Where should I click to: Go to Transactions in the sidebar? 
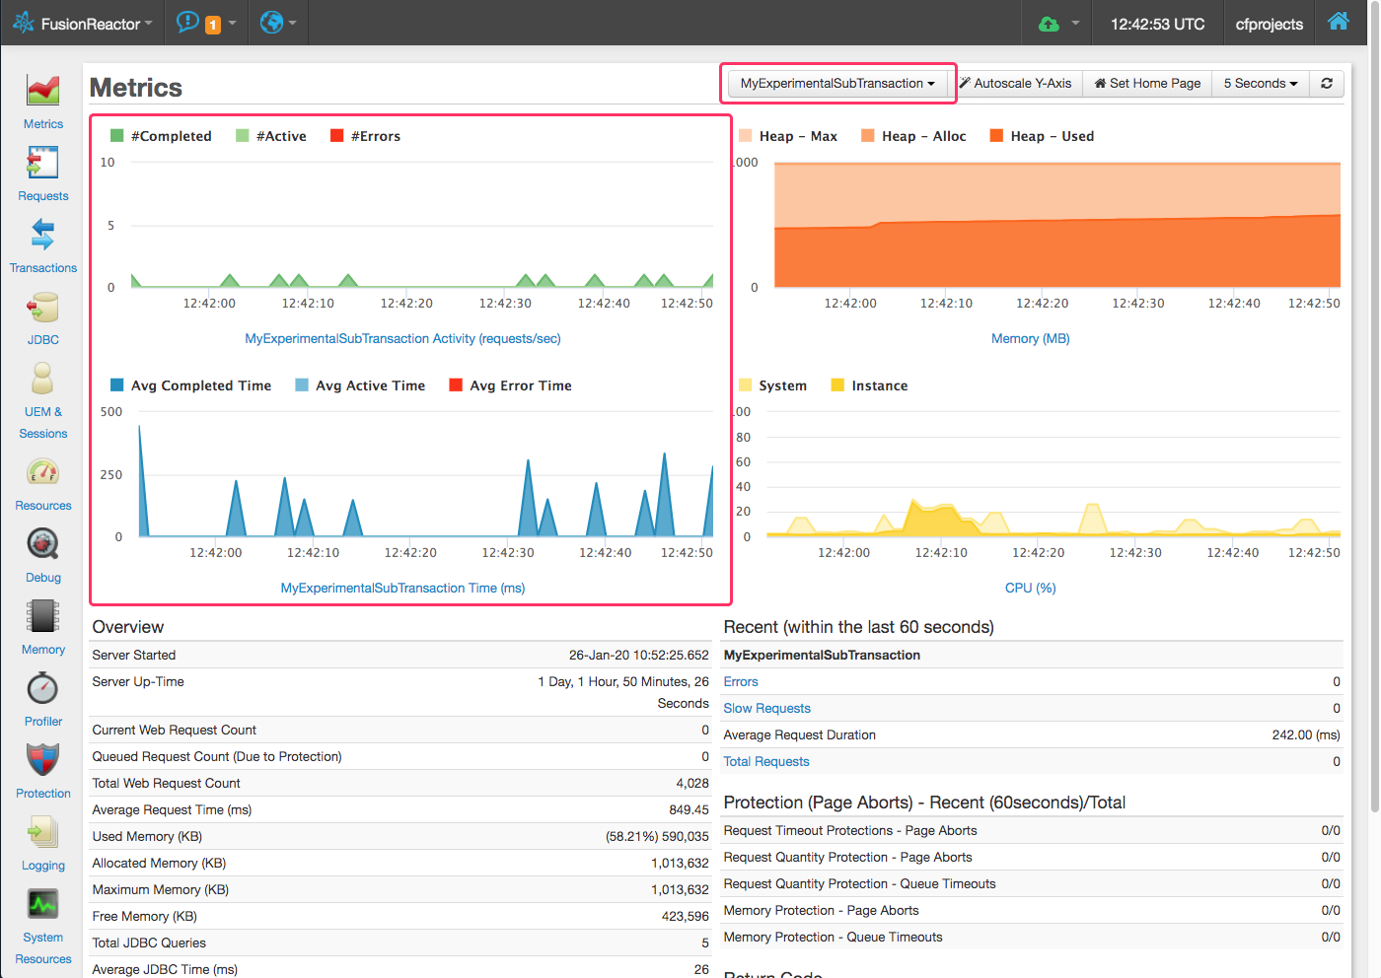(42, 235)
